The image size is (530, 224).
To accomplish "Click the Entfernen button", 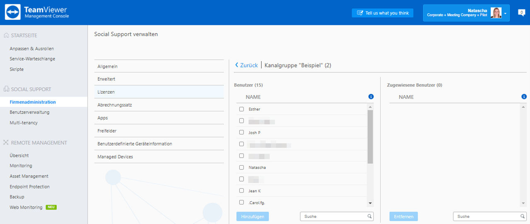I will click(x=404, y=217).
